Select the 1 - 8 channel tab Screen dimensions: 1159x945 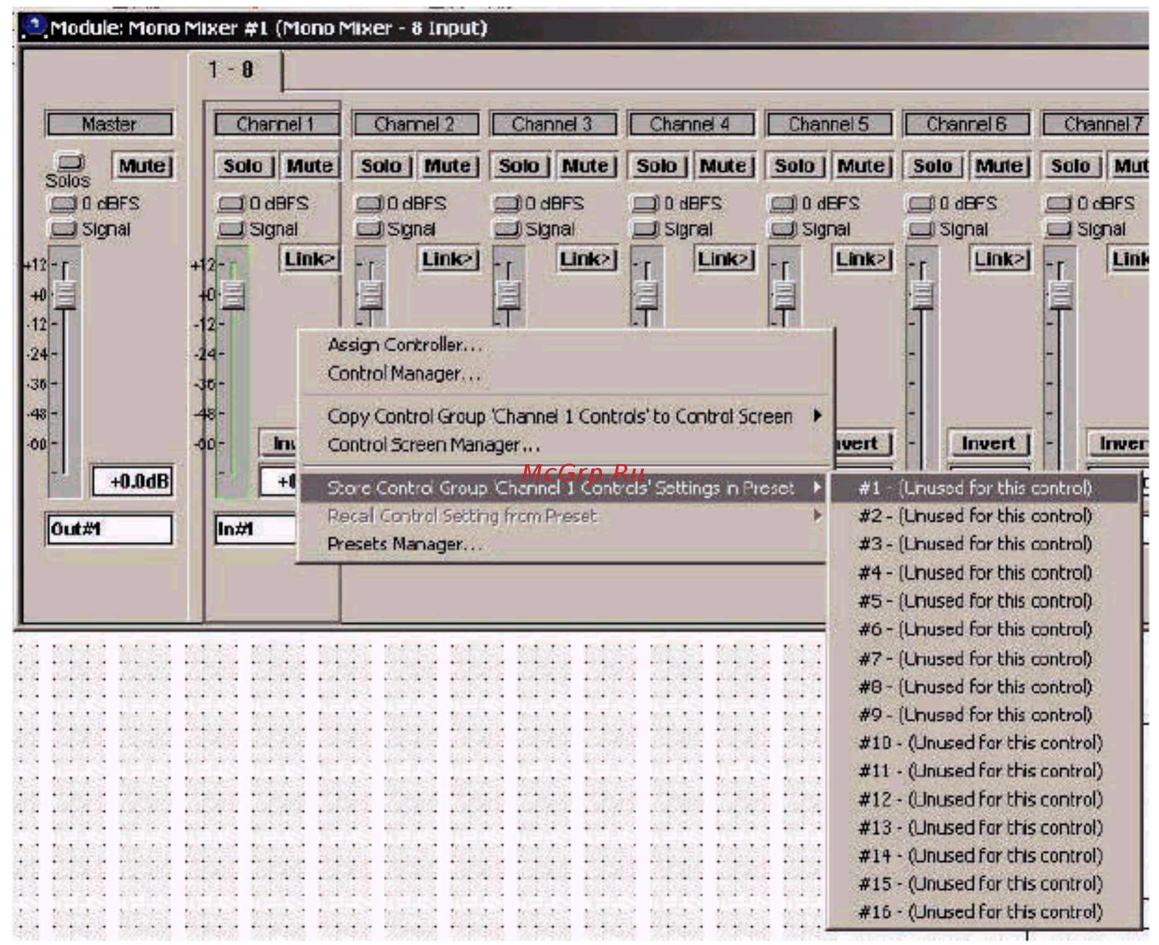coord(235,71)
